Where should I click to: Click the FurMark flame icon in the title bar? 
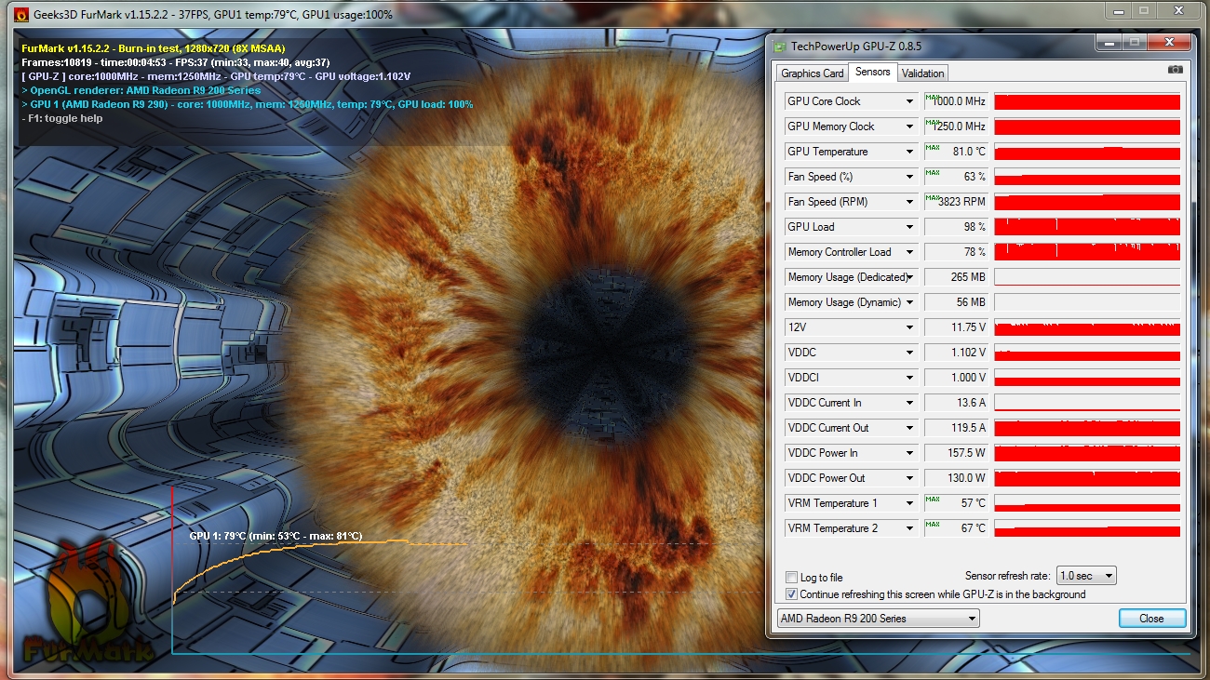pyautogui.click(x=20, y=14)
